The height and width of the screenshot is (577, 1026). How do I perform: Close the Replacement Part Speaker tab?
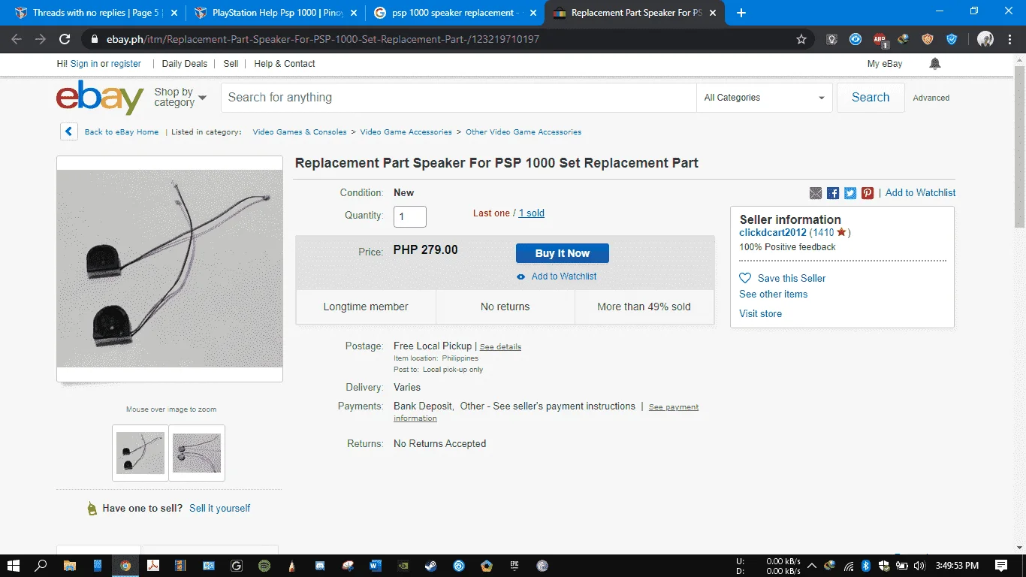point(713,13)
